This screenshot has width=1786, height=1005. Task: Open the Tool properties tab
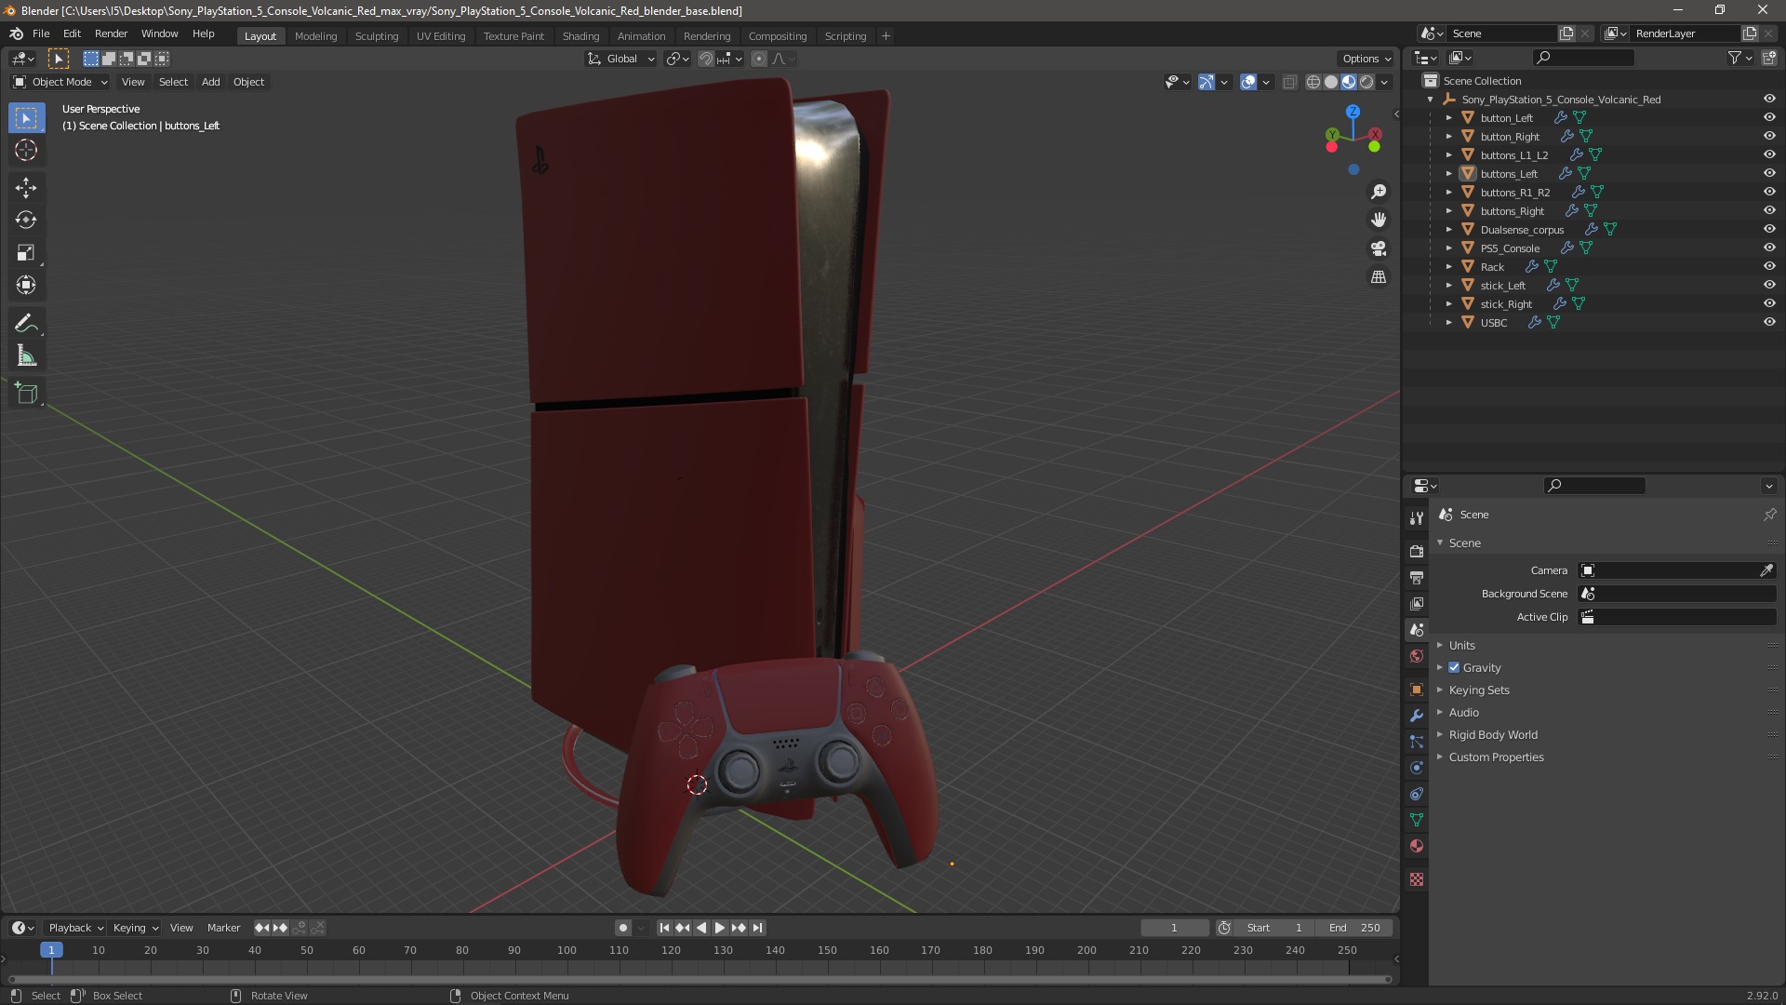[x=1417, y=518]
